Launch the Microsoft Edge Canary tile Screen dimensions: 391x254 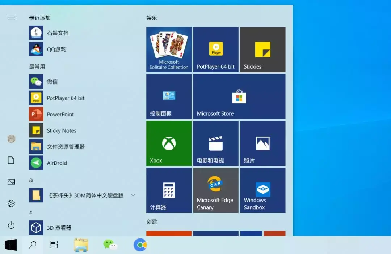click(x=216, y=190)
